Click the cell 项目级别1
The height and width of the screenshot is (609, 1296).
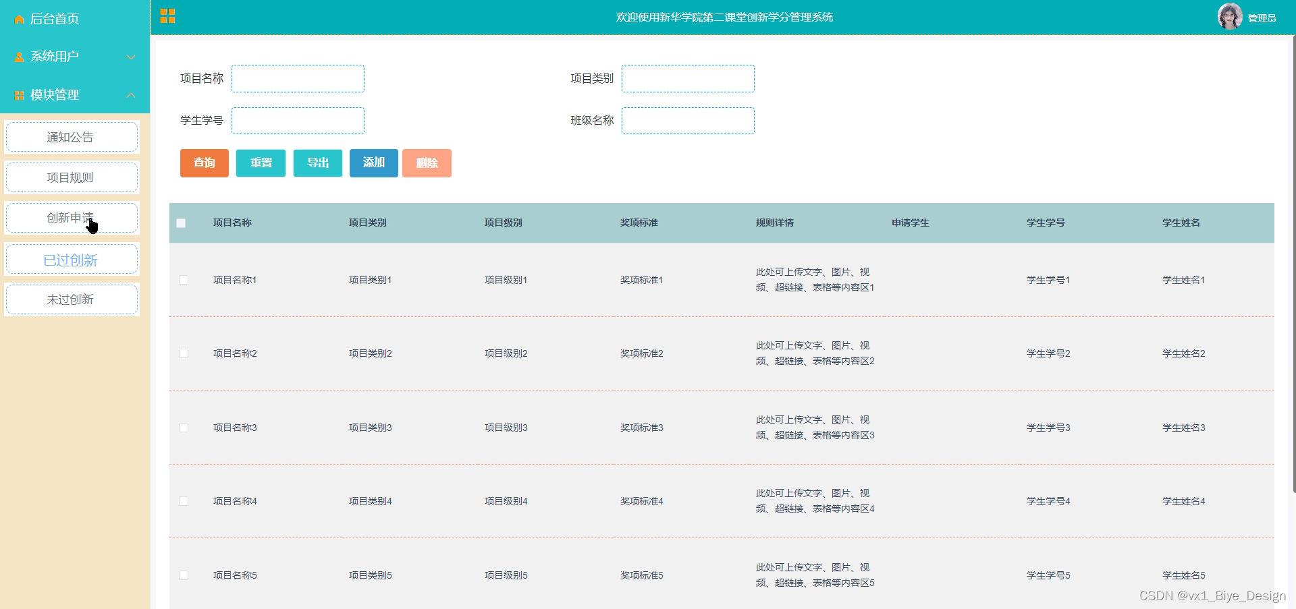pyautogui.click(x=506, y=280)
